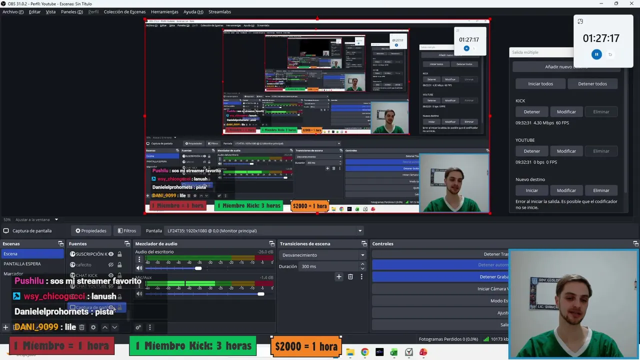Screen dimensions: 640x360
Task: Mute Audio del escritorio
Action: (139, 268)
